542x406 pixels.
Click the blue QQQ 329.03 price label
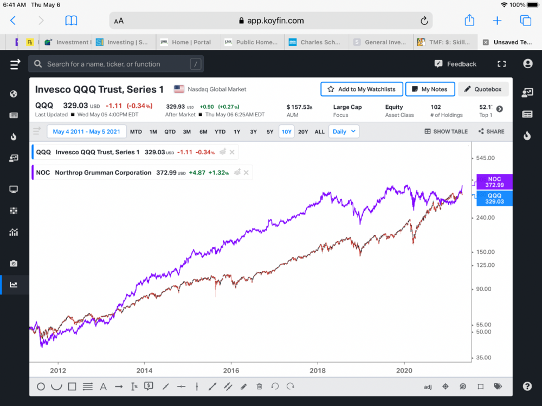coord(494,199)
